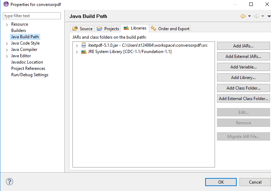Open the view menu triangle dropdown
Viewport: 271px width, 191px height.
pos(269,16)
